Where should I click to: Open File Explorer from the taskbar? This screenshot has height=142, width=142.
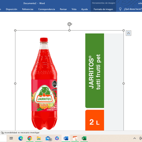[39, 138]
